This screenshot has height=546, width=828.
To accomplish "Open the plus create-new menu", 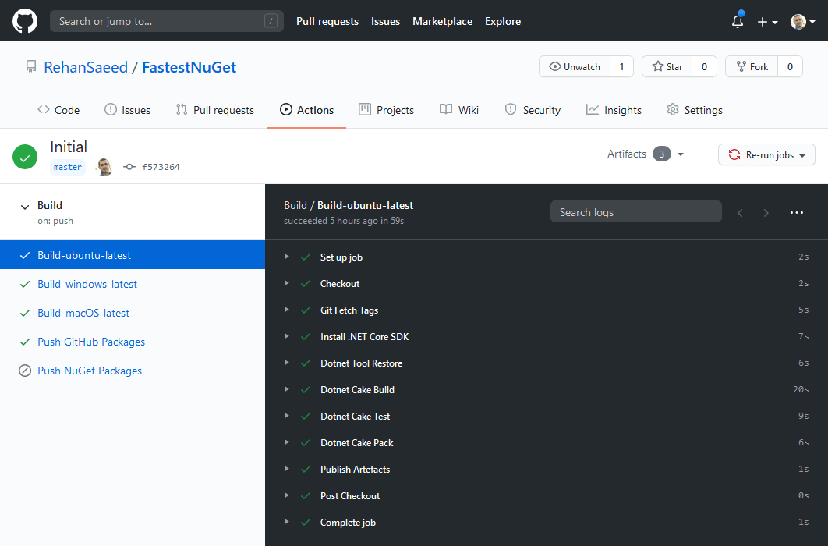I will 767,22.
